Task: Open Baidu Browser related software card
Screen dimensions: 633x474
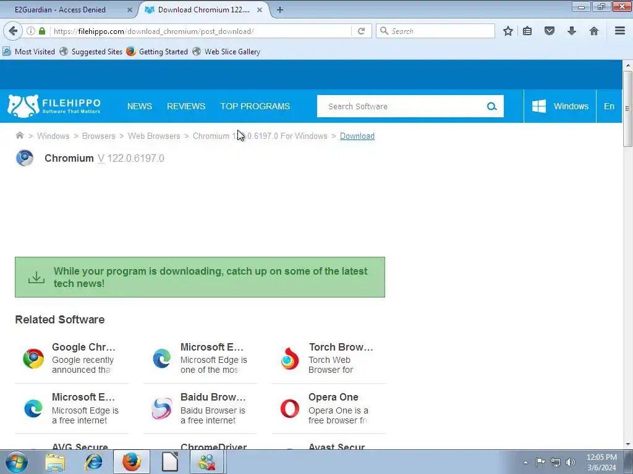Action: tap(200, 409)
